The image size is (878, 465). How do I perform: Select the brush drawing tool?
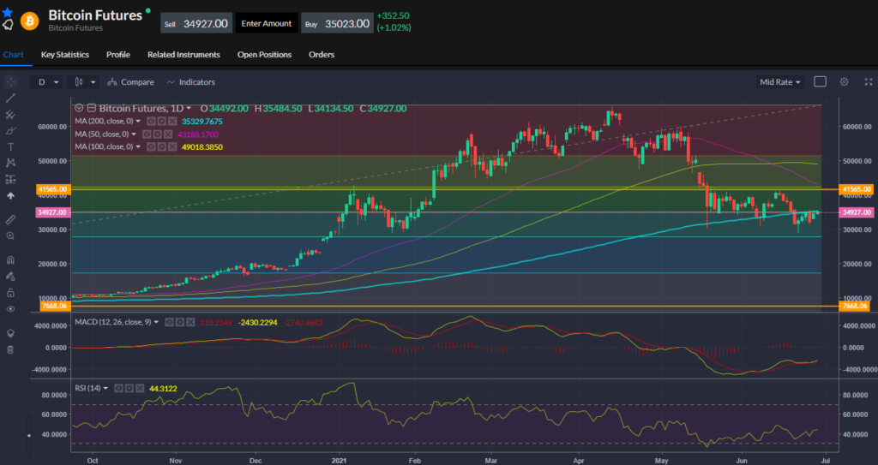[x=10, y=131]
